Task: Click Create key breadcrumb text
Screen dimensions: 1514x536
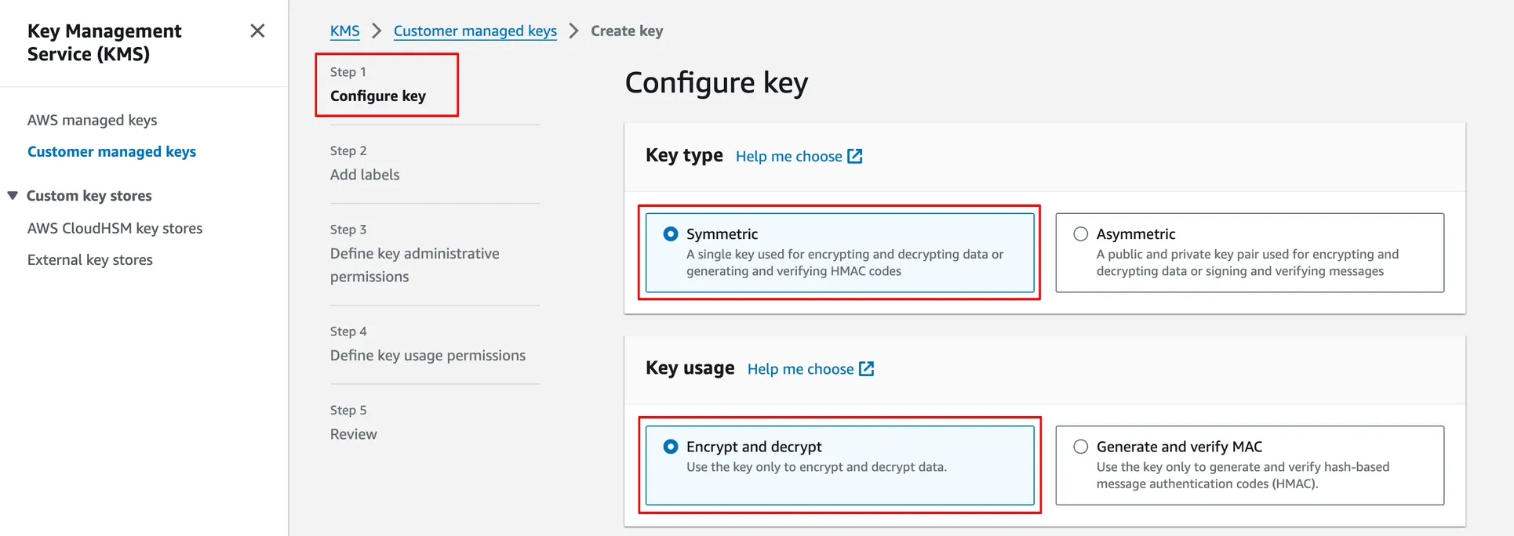Action: coord(626,31)
